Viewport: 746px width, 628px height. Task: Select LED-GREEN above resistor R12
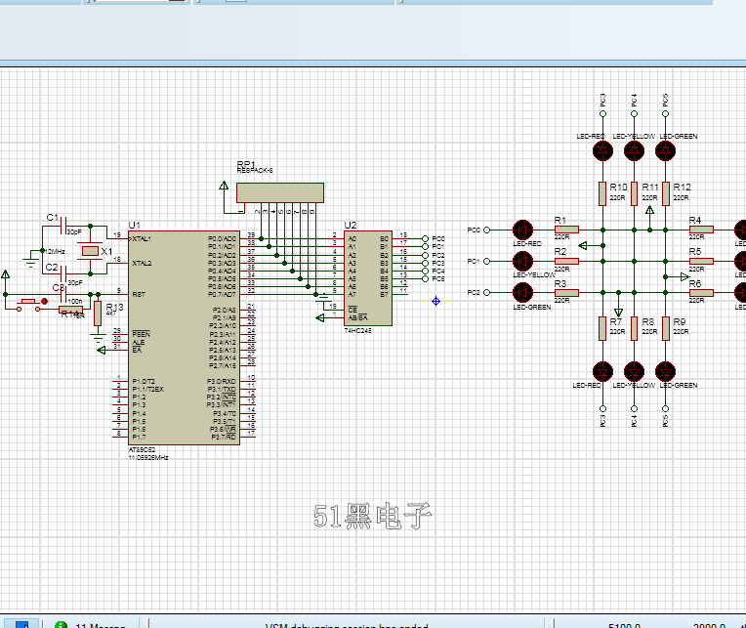coord(666,150)
